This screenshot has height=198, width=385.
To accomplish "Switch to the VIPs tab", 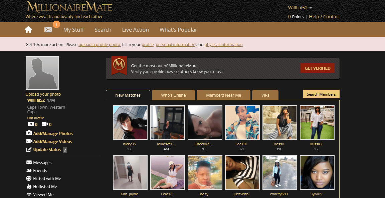I will point(265,95).
